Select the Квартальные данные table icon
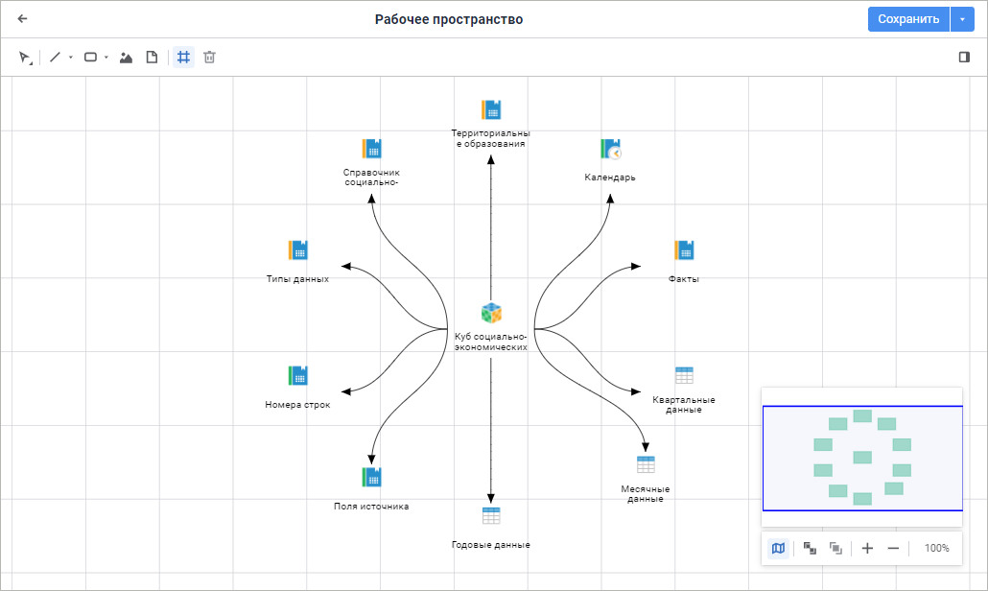This screenshot has width=988, height=591. 684,375
